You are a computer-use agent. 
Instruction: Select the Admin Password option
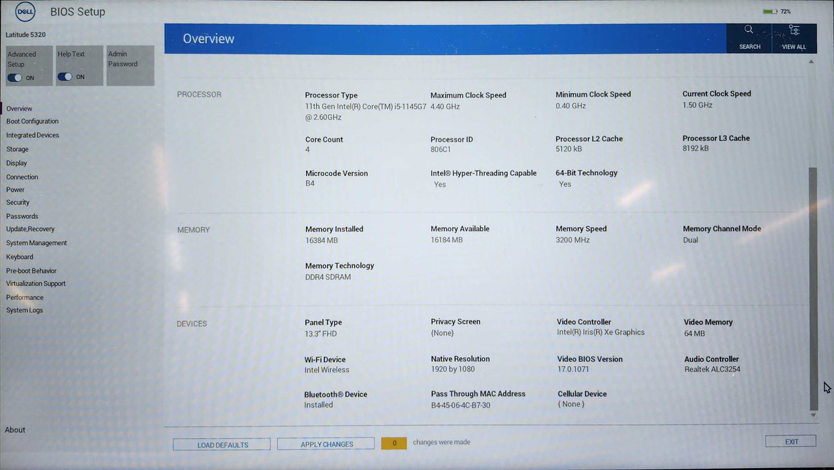130,65
